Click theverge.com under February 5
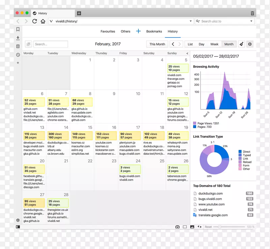The width and height of the screenshot is (270, 249). [176, 79]
